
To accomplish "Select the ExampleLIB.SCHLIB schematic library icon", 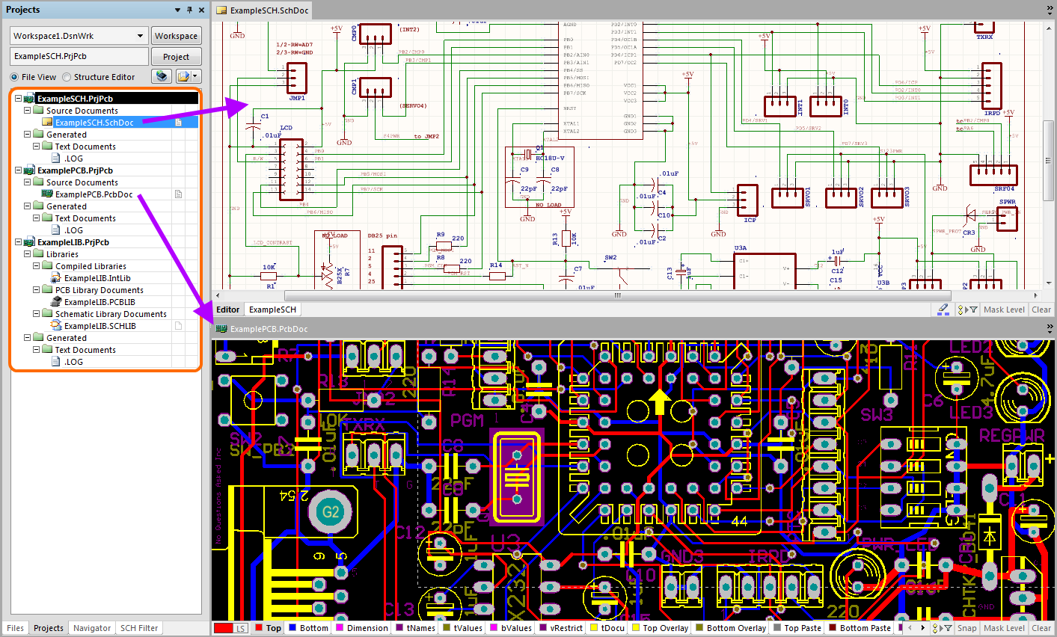I will point(55,325).
